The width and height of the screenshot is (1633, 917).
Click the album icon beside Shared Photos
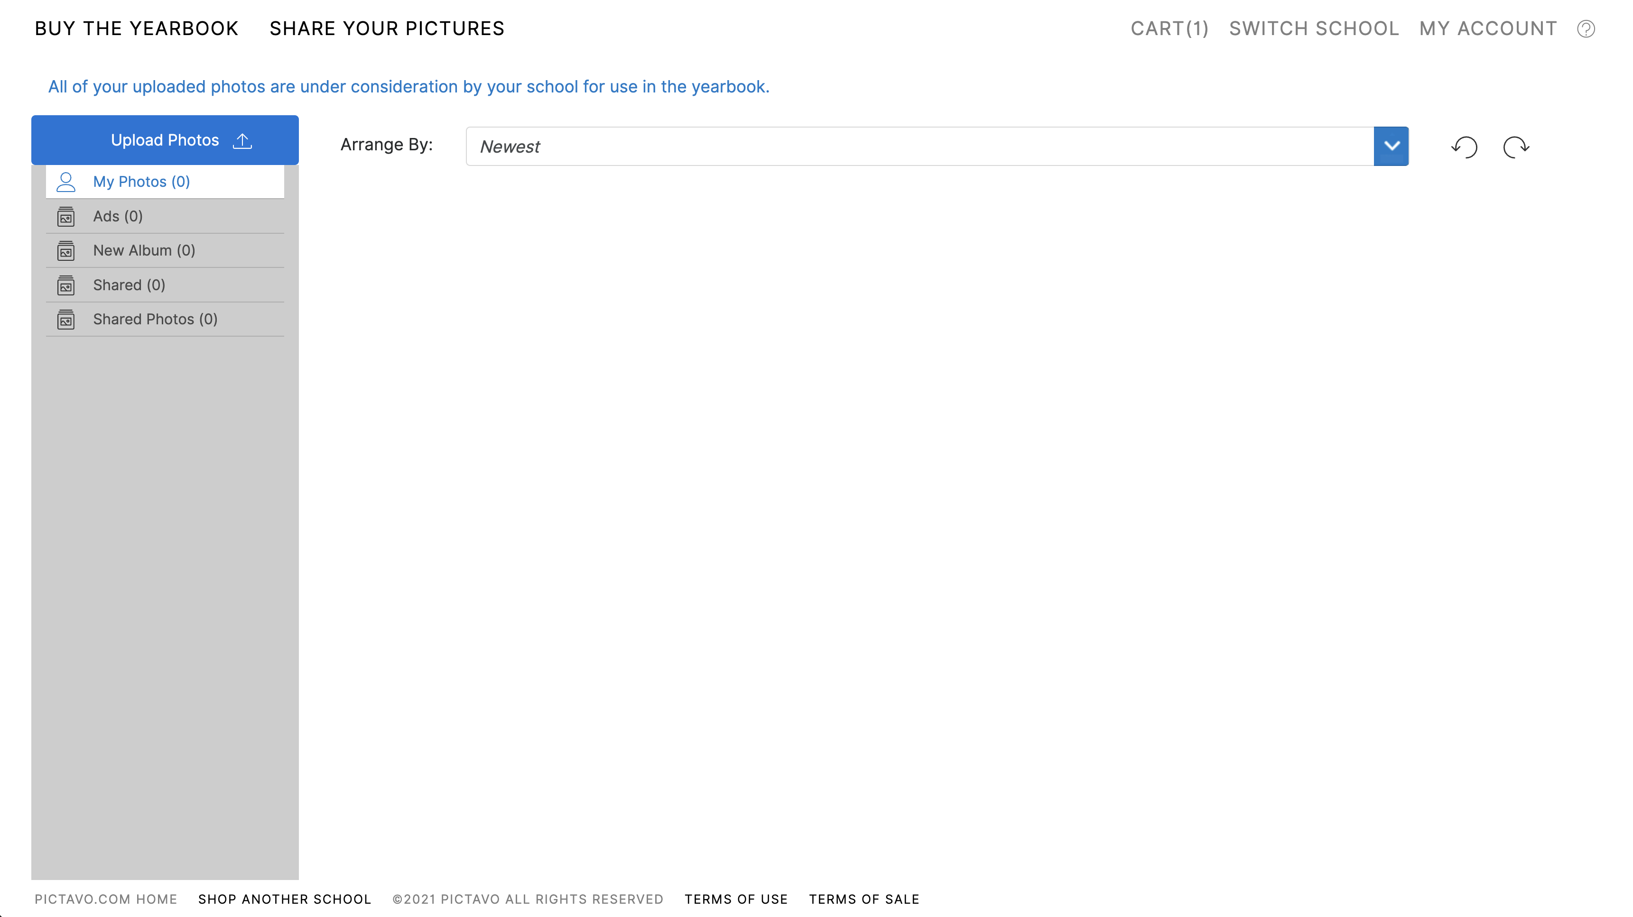click(x=66, y=320)
